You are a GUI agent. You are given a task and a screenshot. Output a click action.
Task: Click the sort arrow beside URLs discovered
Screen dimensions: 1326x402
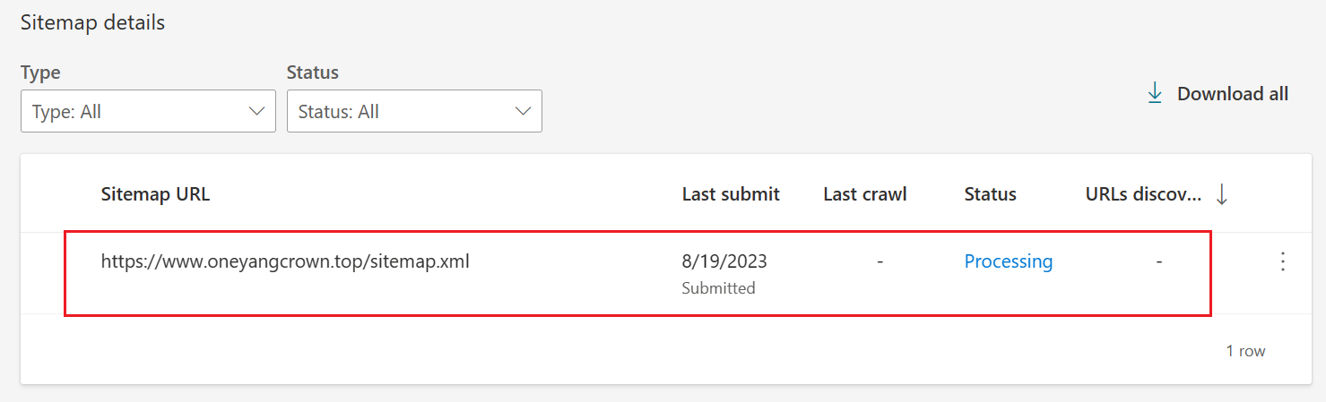(1221, 194)
